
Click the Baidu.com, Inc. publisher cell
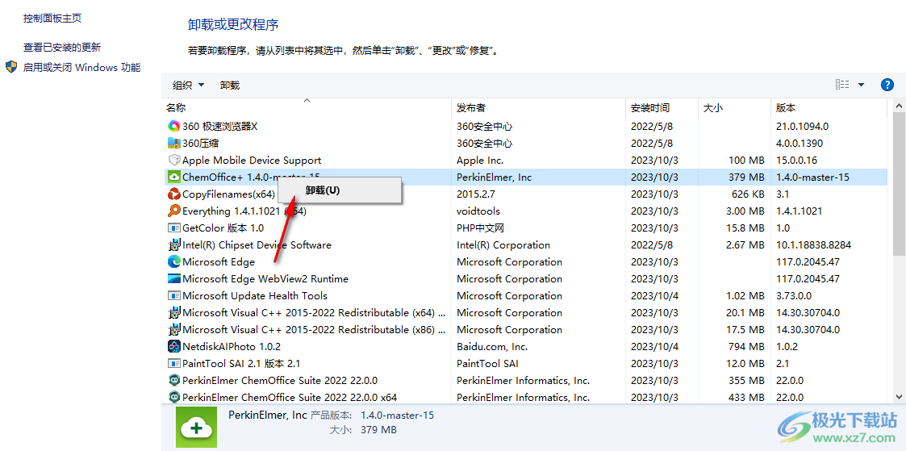tap(491, 347)
